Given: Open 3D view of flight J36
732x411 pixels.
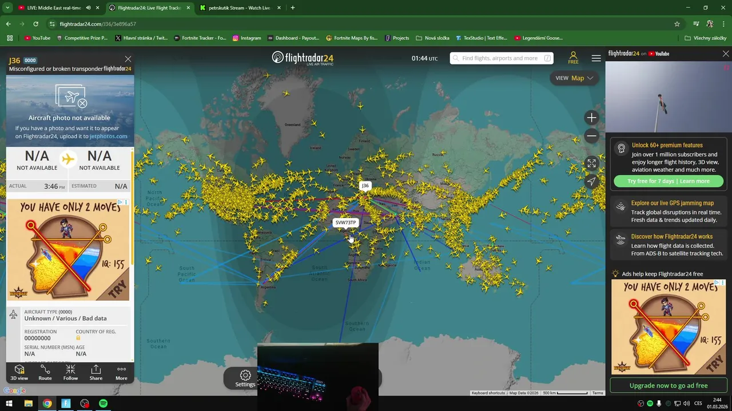Looking at the screenshot, I should 19,372.
